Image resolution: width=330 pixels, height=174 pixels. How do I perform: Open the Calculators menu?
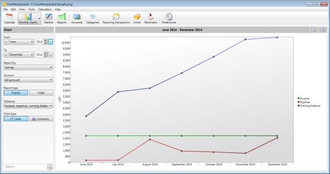[45, 9]
